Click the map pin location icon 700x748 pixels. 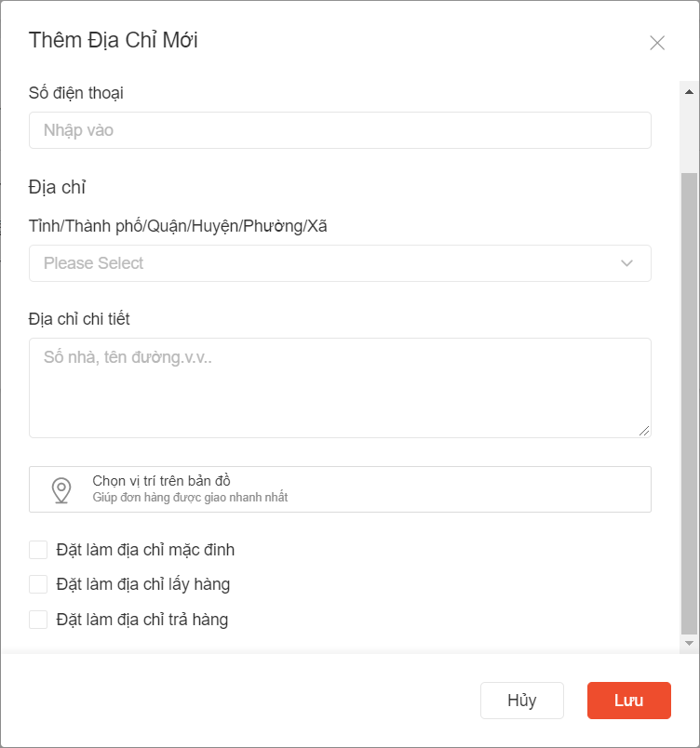[61, 489]
